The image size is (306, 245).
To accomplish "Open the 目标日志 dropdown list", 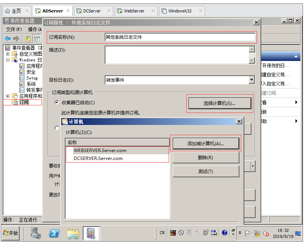I will [x=252, y=80].
